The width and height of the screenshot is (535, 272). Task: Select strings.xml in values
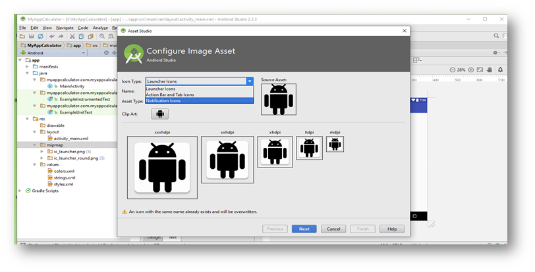point(65,177)
